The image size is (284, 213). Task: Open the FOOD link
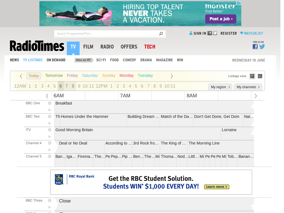tap(114, 60)
